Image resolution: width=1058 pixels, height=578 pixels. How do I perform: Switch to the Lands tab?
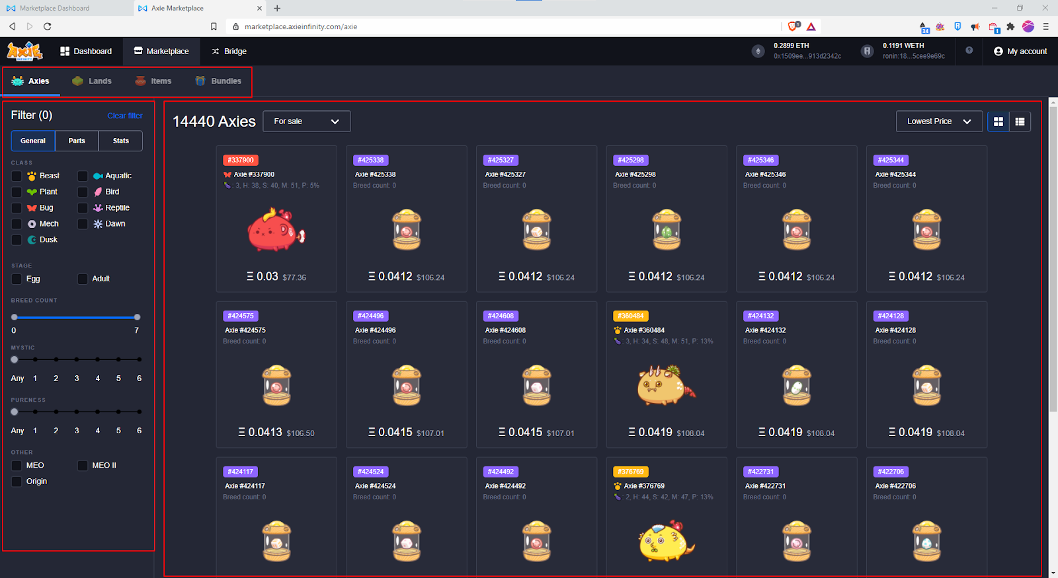point(92,81)
